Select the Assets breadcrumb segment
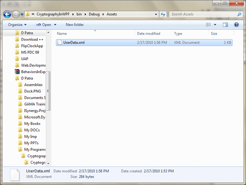 (x=112, y=14)
